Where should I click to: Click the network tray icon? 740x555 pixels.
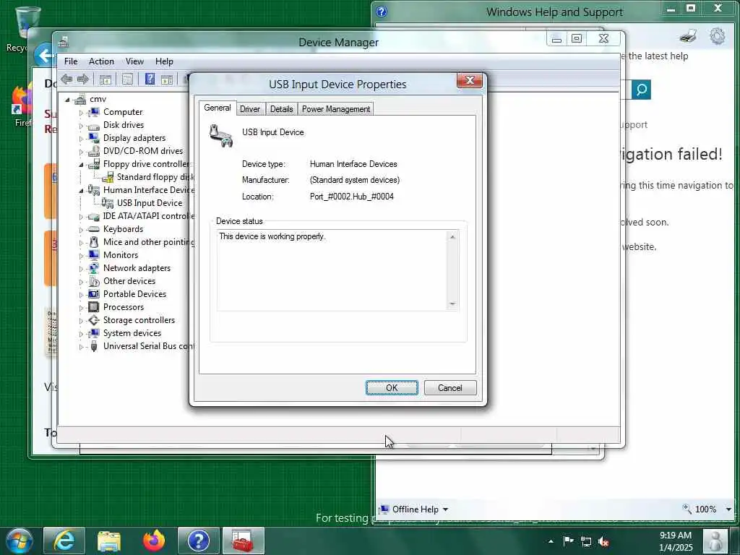pos(585,541)
